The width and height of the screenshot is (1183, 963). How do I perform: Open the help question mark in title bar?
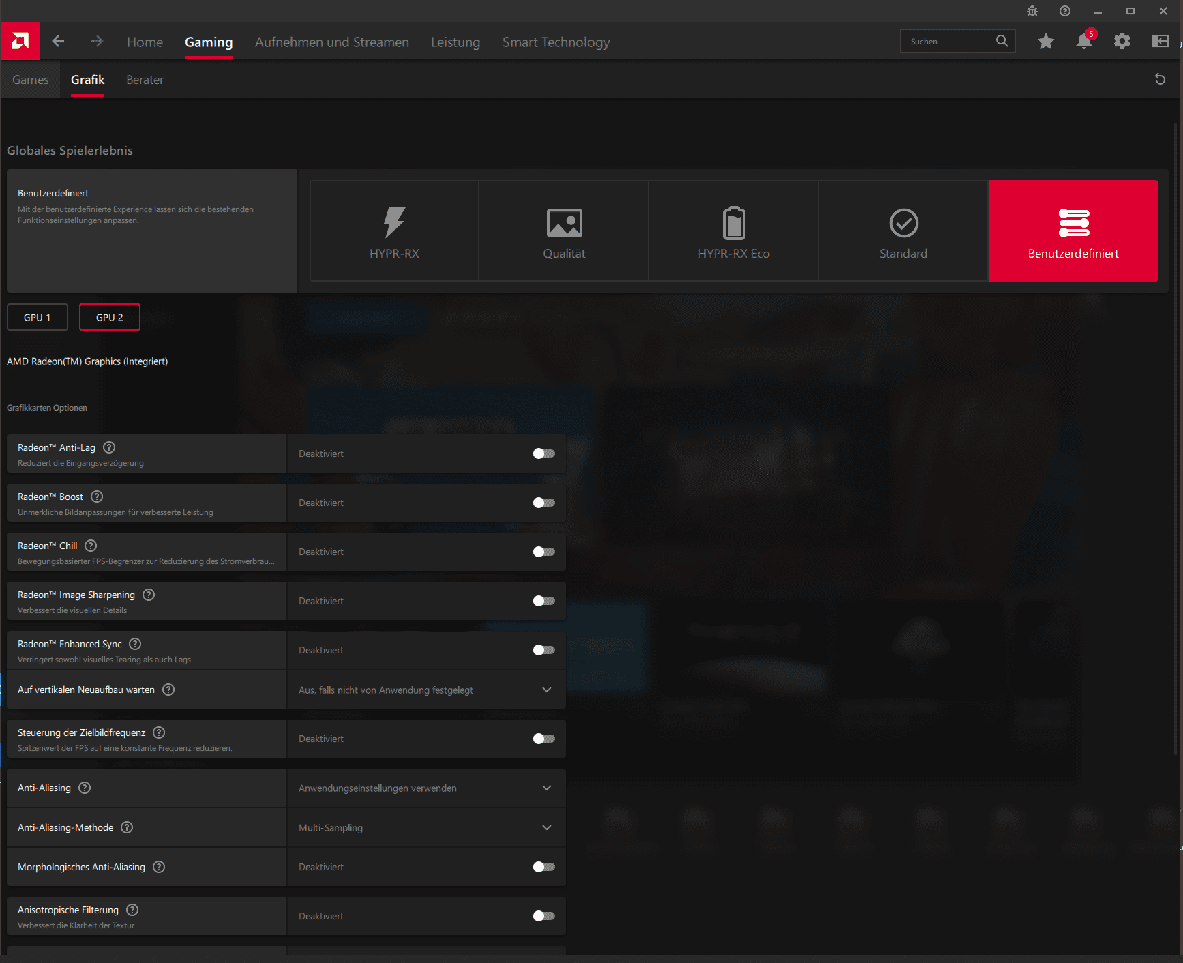[x=1065, y=11]
